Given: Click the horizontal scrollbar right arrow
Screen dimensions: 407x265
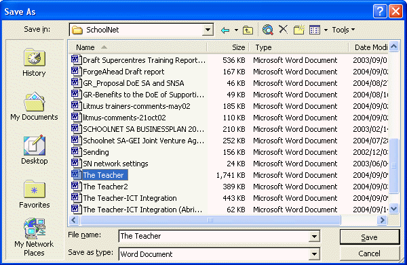Looking at the screenshot, I should [382, 220].
